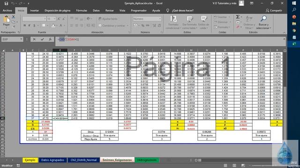This screenshot has height=168, width=300.
Task: Open the Name Box dropdown showing EXP
Action: 21,39
